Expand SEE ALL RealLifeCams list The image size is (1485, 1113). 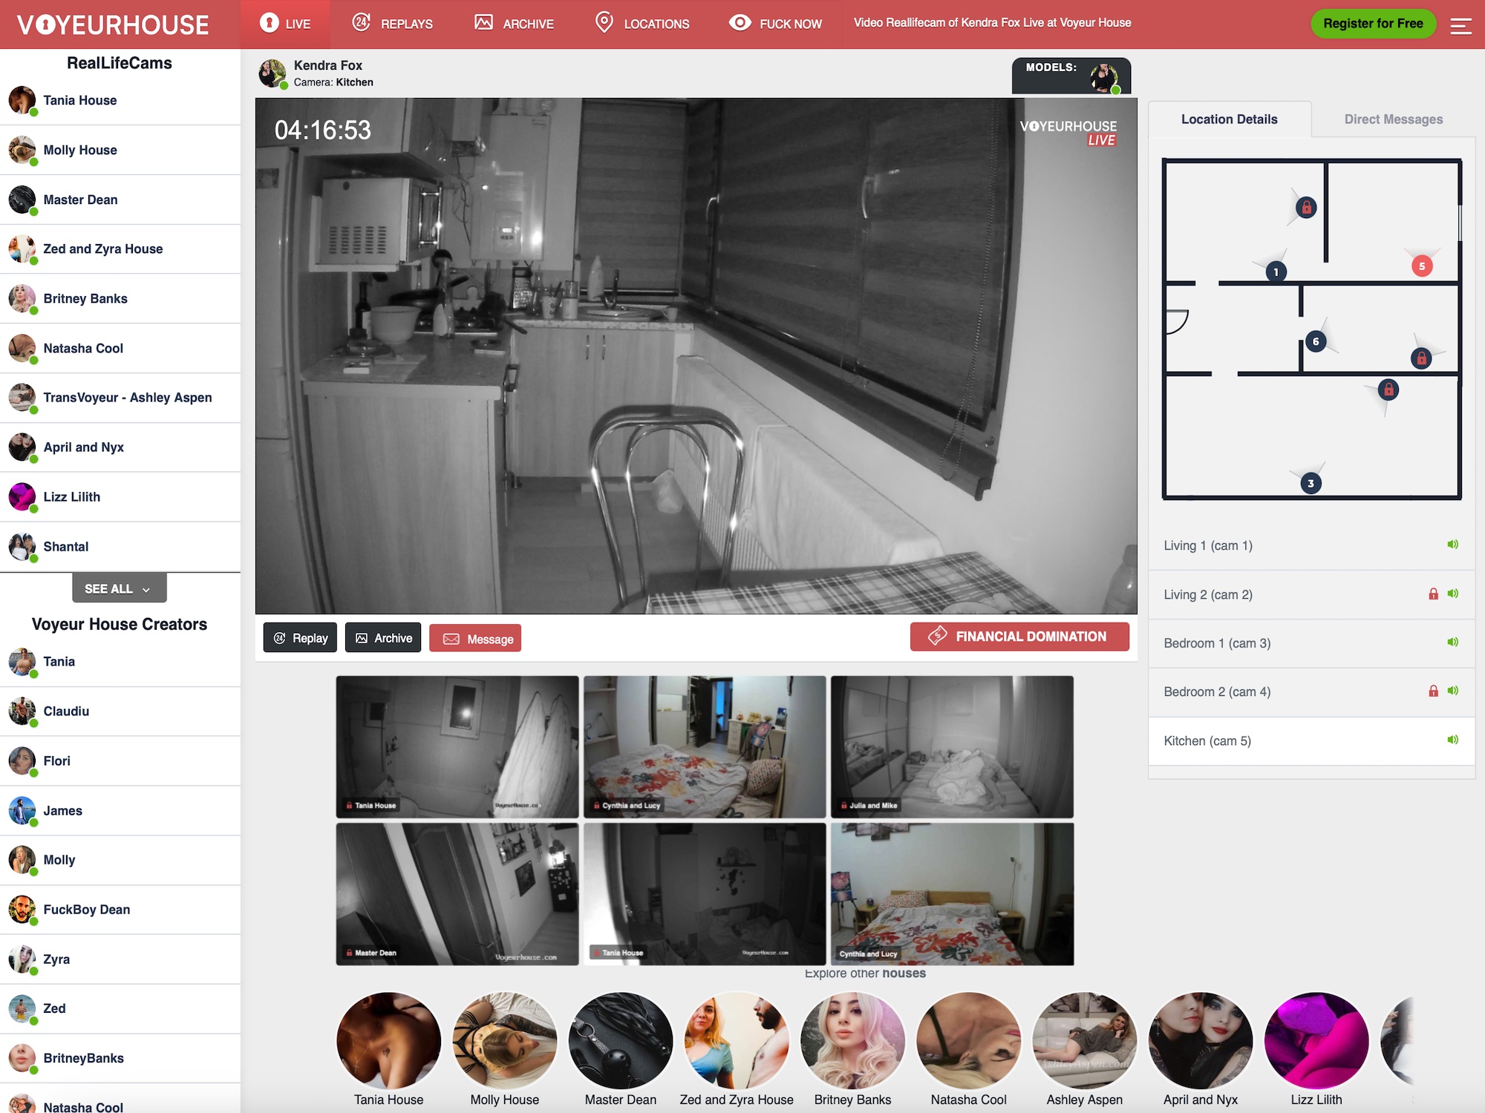click(117, 588)
